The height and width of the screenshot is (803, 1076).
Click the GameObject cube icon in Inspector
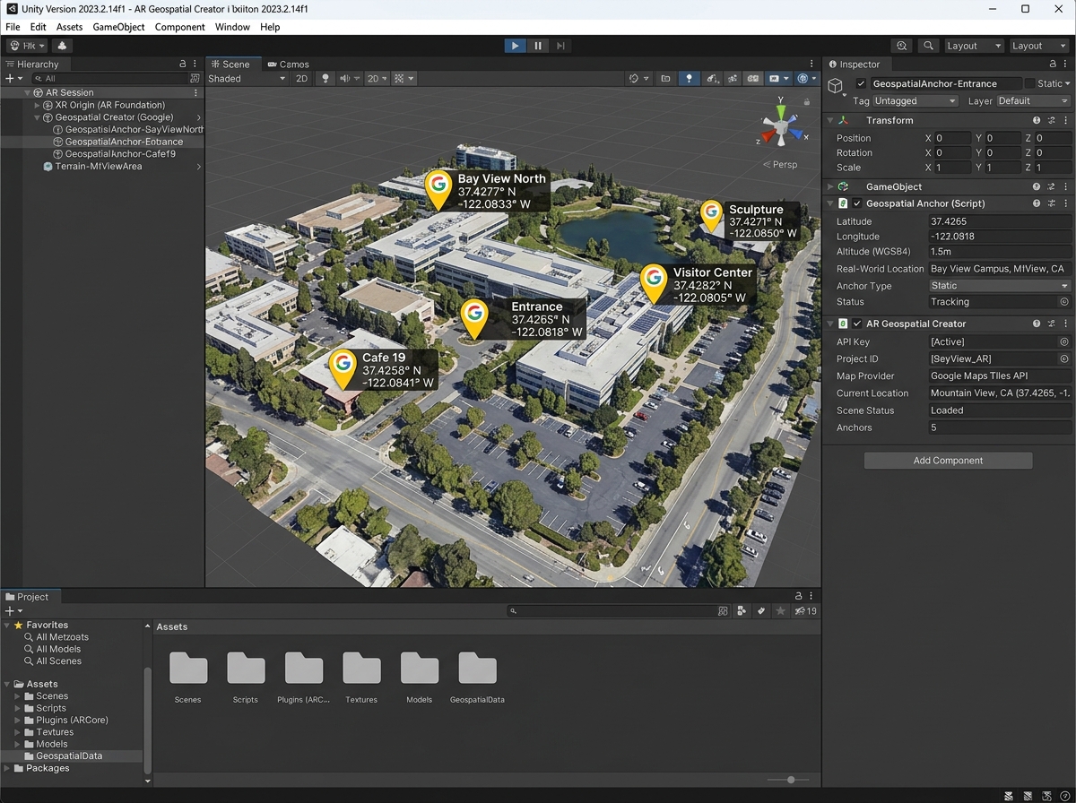click(x=836, y=86)
